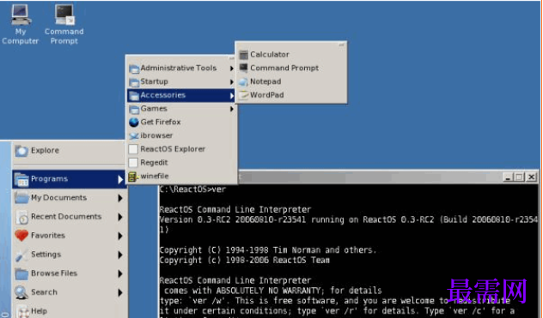Open Regedit from Programs menu
Image resolution: width=543 pixels, height=318 pixels.
[x=181, y=163]
